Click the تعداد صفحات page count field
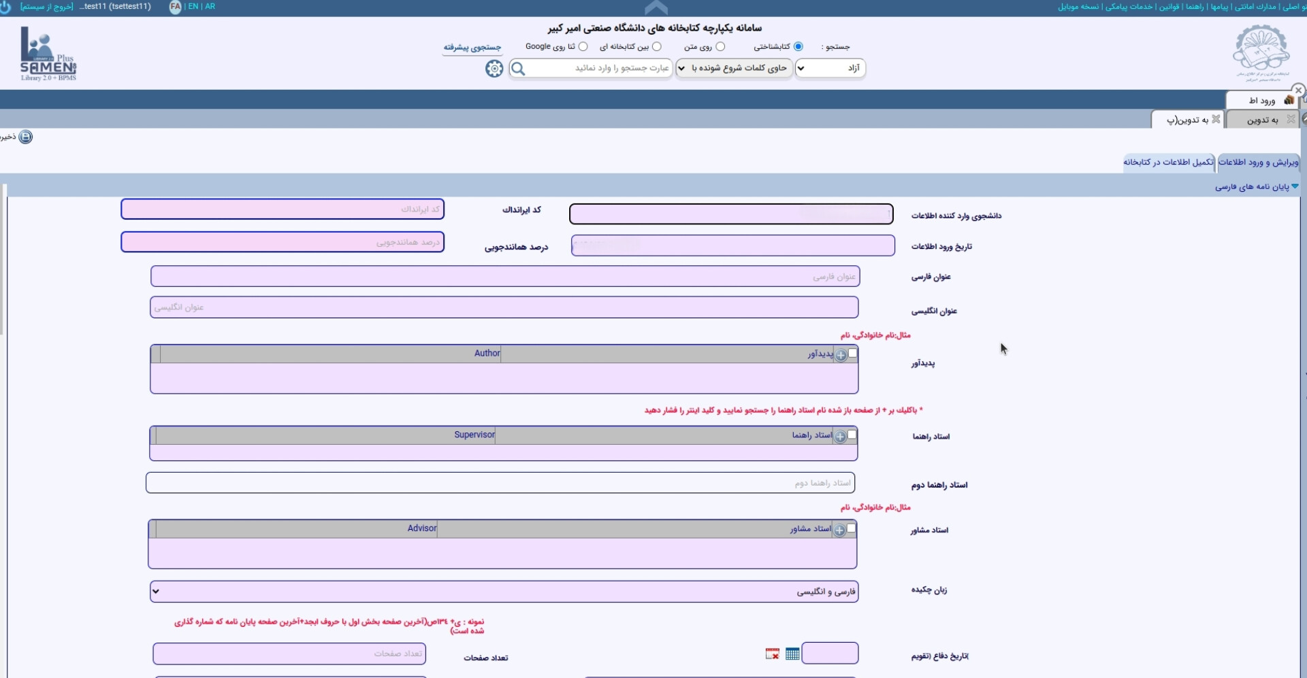1307x678 pixels. tap(289, 654)
